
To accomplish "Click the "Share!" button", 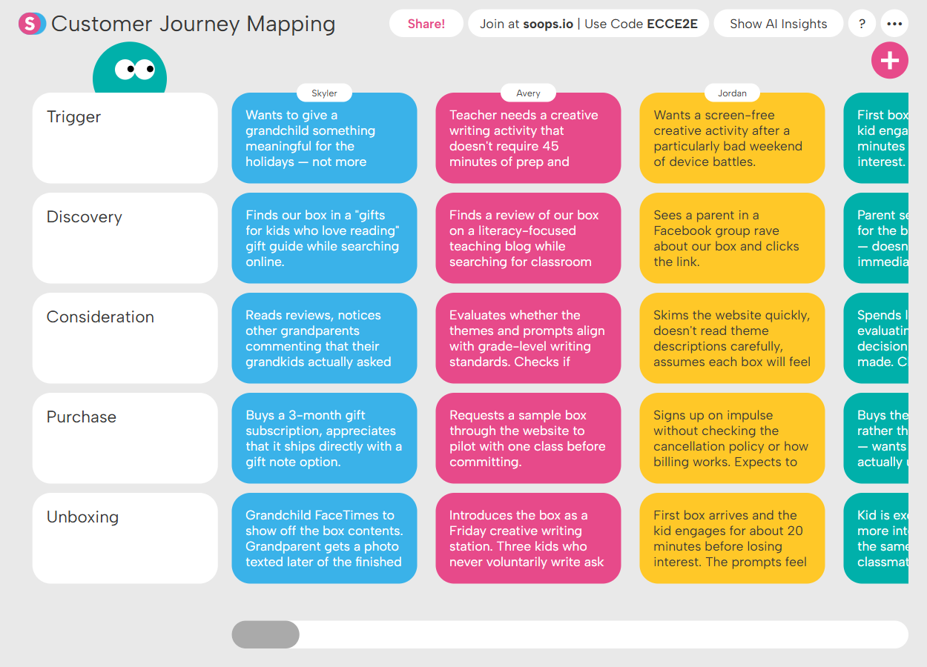I will (x=426, y=23).
